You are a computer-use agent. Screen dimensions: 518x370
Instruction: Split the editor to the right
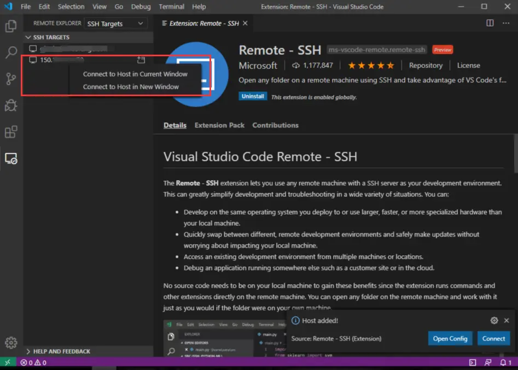tap(490, 23)
